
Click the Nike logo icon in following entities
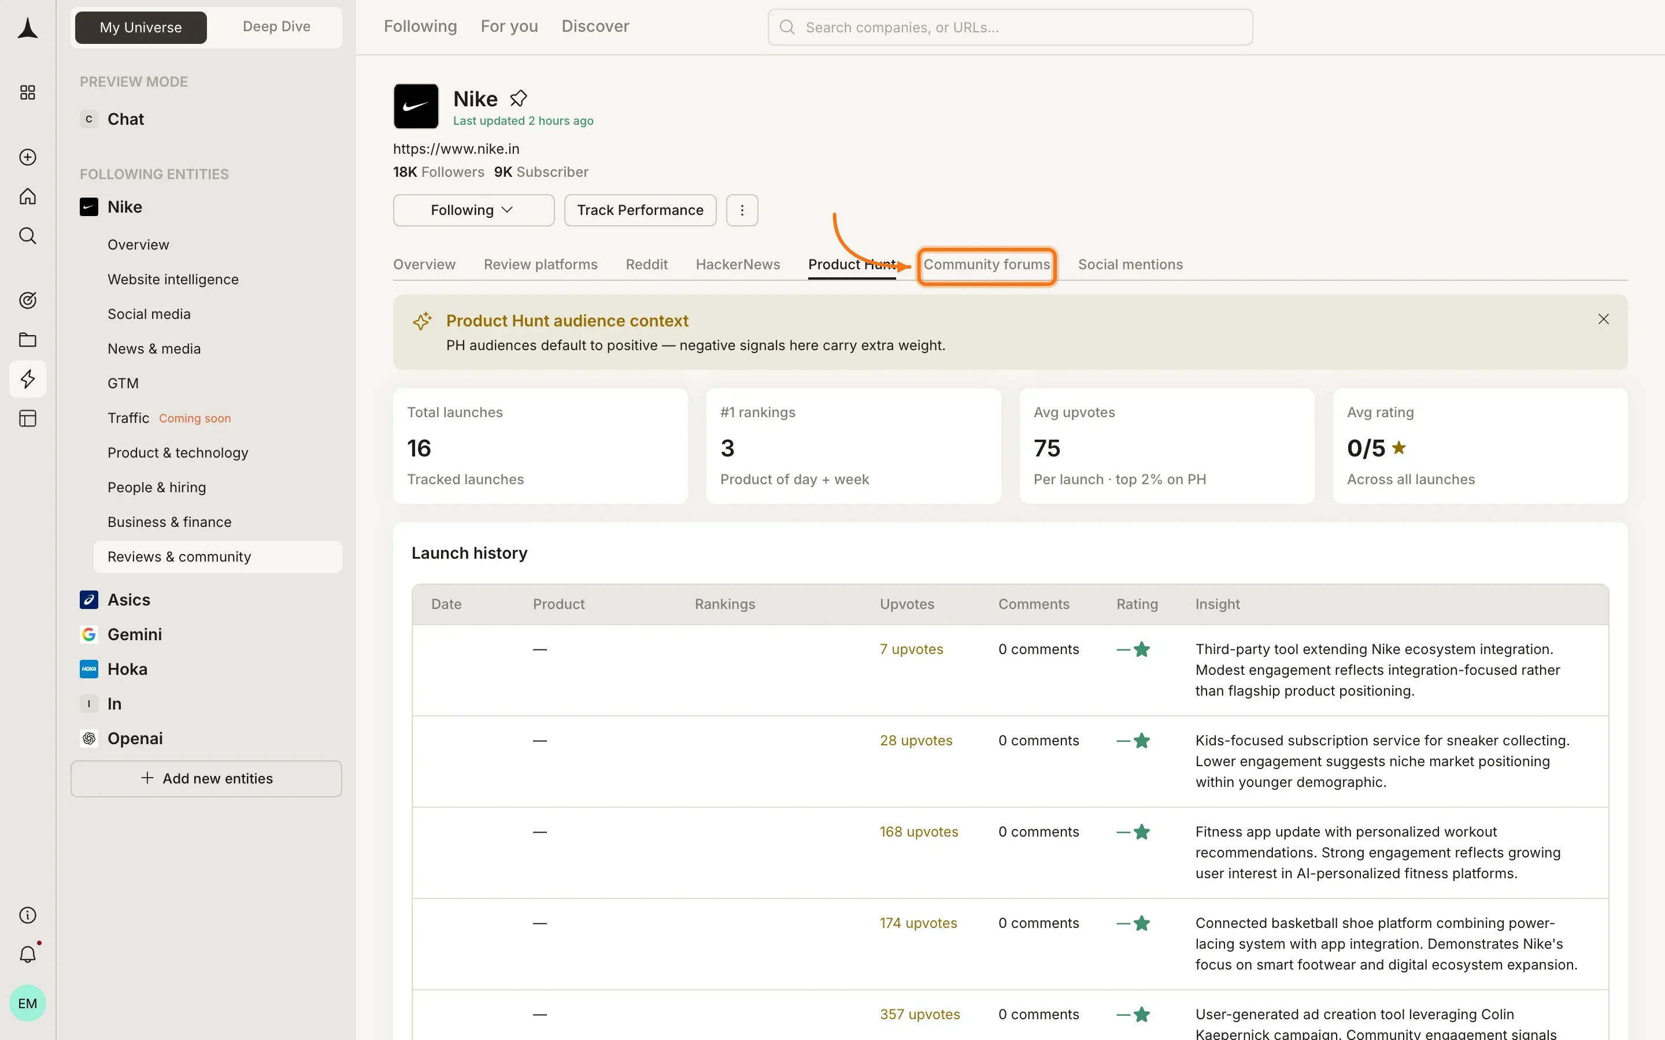(x=89, y=207)
